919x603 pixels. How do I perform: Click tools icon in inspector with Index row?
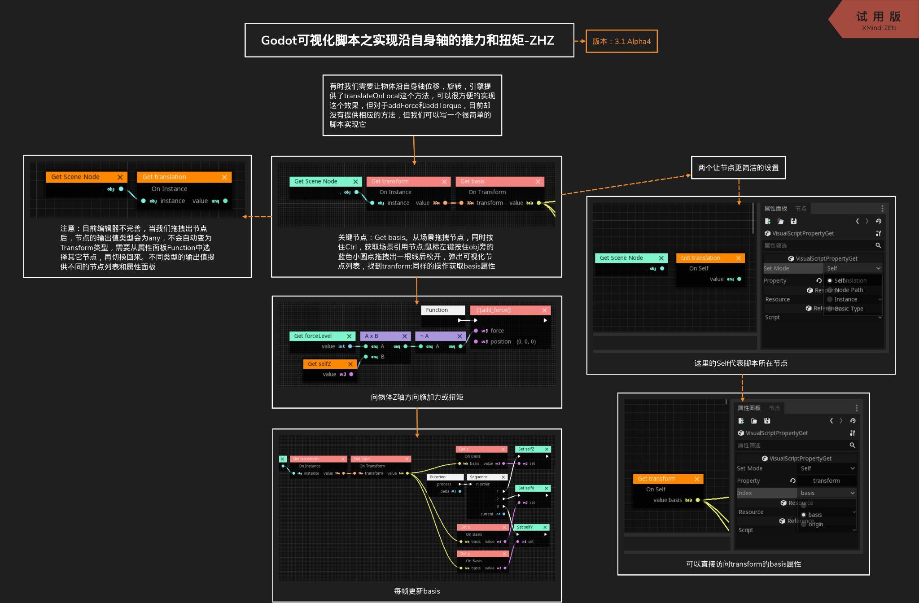[x=853, y=433]
